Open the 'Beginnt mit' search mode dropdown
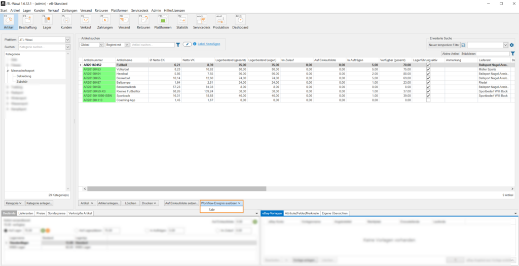This screenshot has height=266, width=519. pos(127,45)
